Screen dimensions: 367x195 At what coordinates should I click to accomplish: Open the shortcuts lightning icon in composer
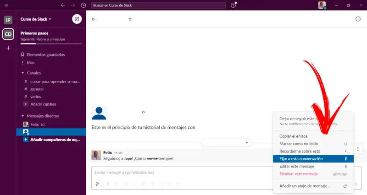pos(97,184)
